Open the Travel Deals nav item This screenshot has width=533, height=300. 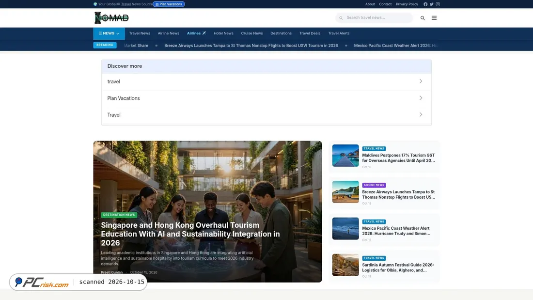pos(310,33)
